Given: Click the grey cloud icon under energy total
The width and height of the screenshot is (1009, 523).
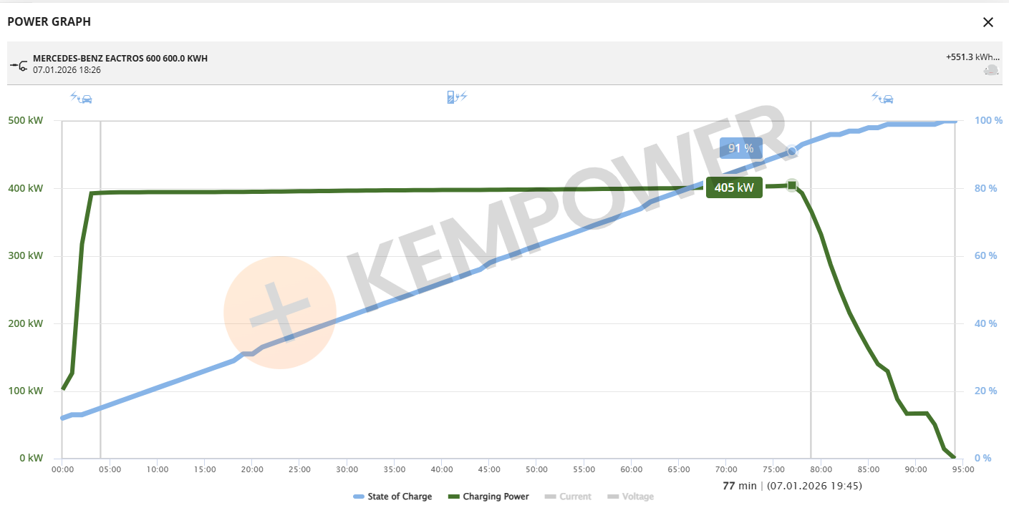Looking at the screenshot, I should (x=991, y=70).
